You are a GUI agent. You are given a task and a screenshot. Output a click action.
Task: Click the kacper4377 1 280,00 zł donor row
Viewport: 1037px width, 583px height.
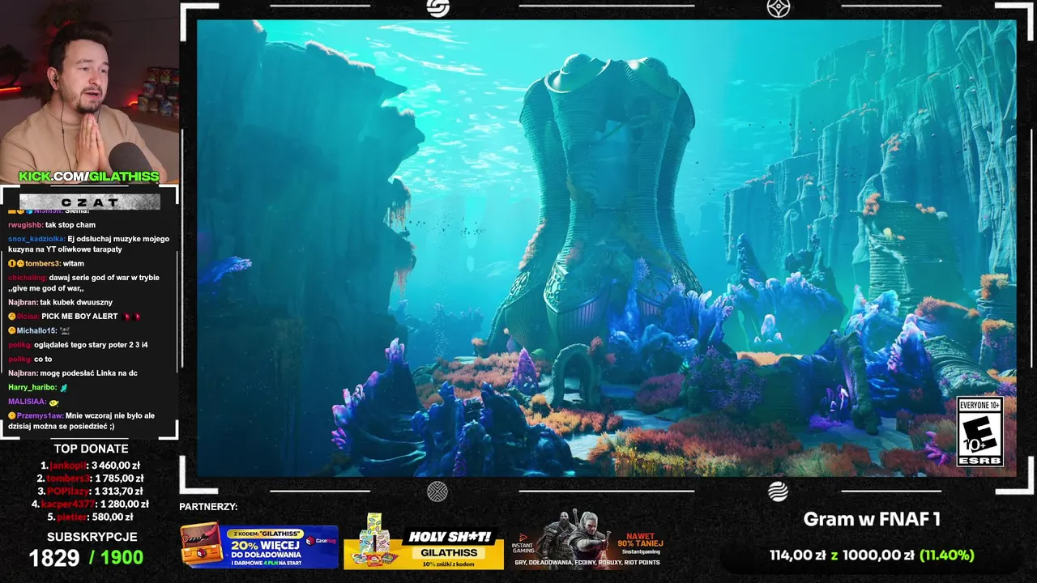click(x=92, y=504)
